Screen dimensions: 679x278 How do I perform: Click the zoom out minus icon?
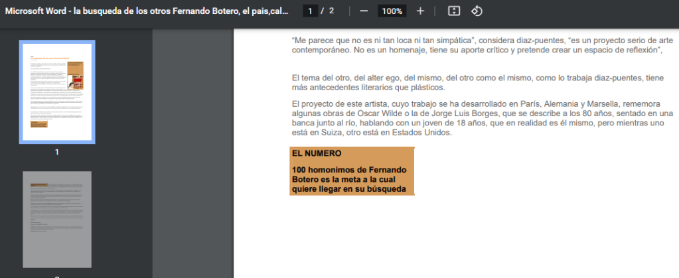tap(364, 11)
